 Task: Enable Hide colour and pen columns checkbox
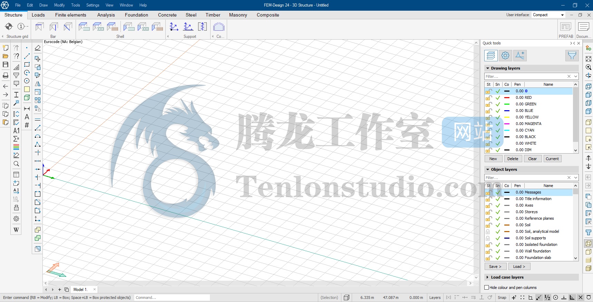[x=487, y=288]
